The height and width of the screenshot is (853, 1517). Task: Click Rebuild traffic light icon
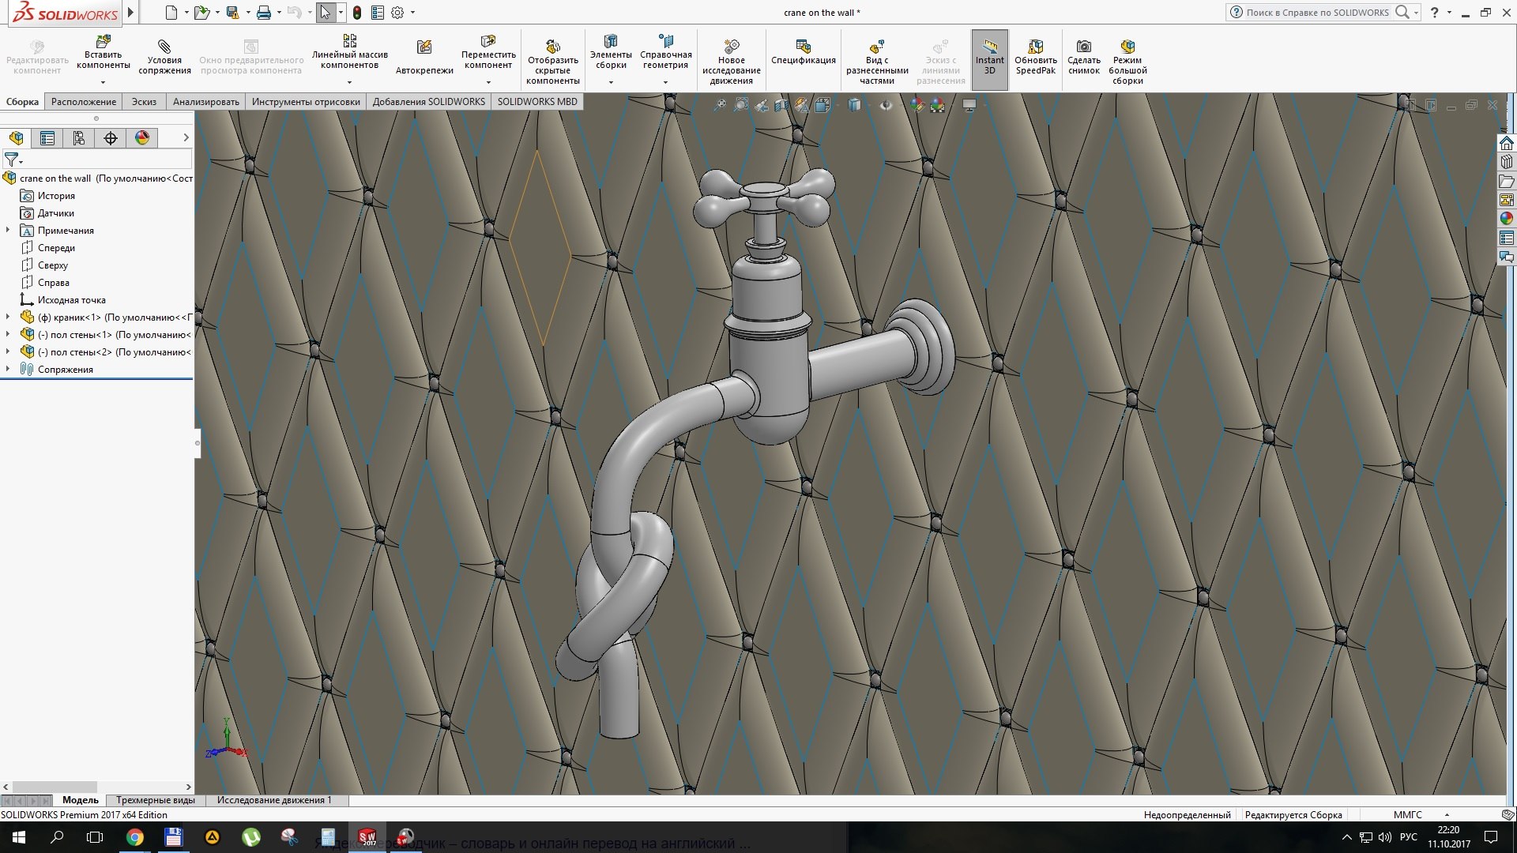(x=357, y=13)
